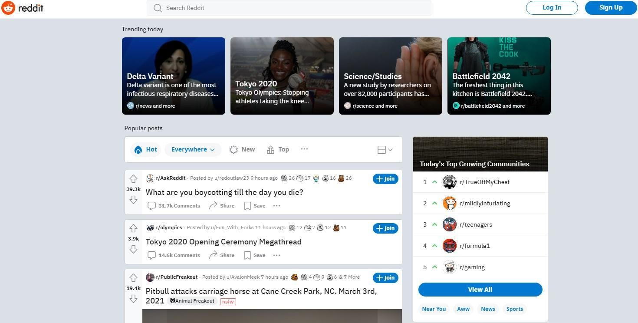
Task: Filter communities by News
Action: click(x=488, y=309)
